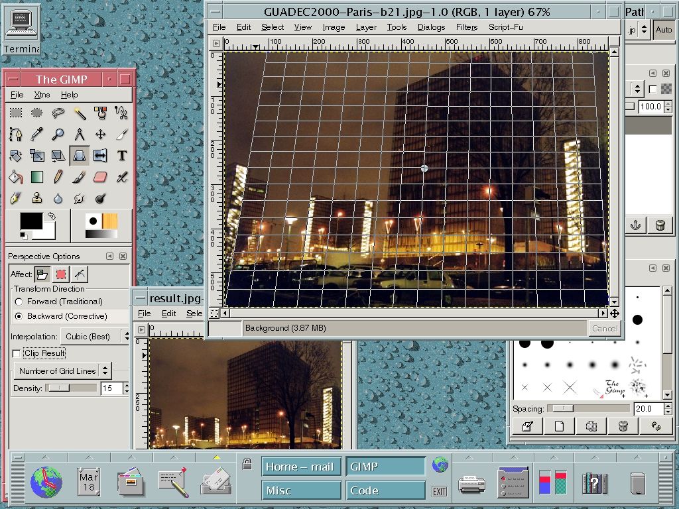Select the Pencil tool
Image resolution: width=679 pixels, height=509 pixels.
click(x=58, y=176)
